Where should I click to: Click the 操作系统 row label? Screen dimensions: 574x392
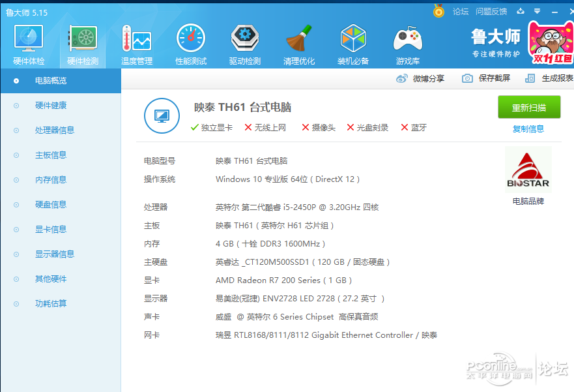(160, 179)
